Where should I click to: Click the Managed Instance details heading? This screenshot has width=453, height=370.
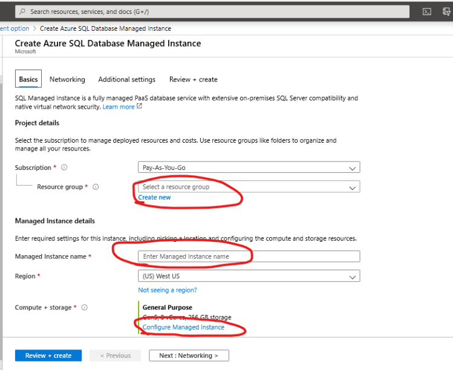[x=55, y=221]
